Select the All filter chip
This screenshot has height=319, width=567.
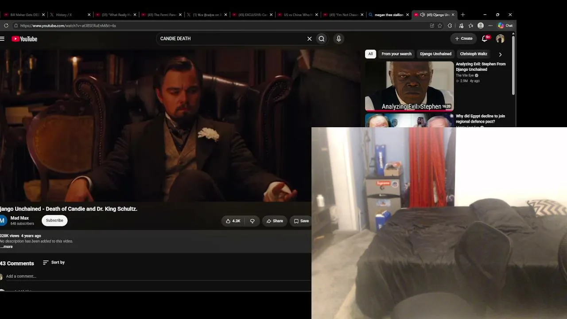tap(370, 54)
